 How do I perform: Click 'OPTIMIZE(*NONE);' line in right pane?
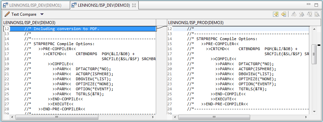257,79
